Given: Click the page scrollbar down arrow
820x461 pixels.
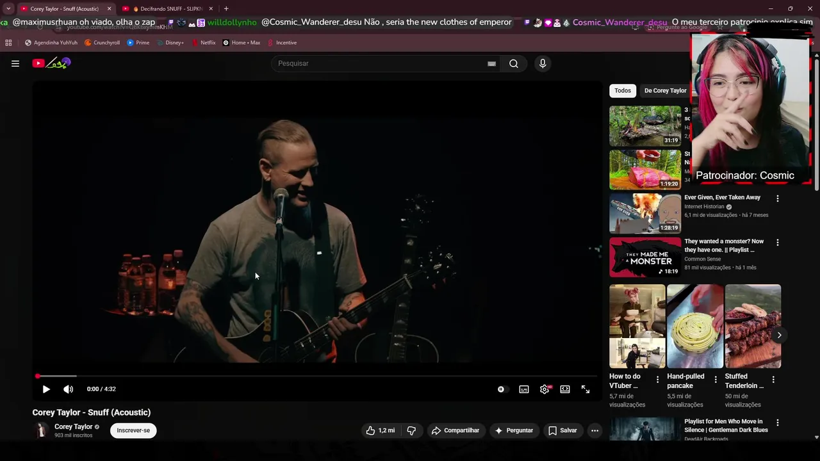Looking at the screenshot, I should (x=816, y=437).
